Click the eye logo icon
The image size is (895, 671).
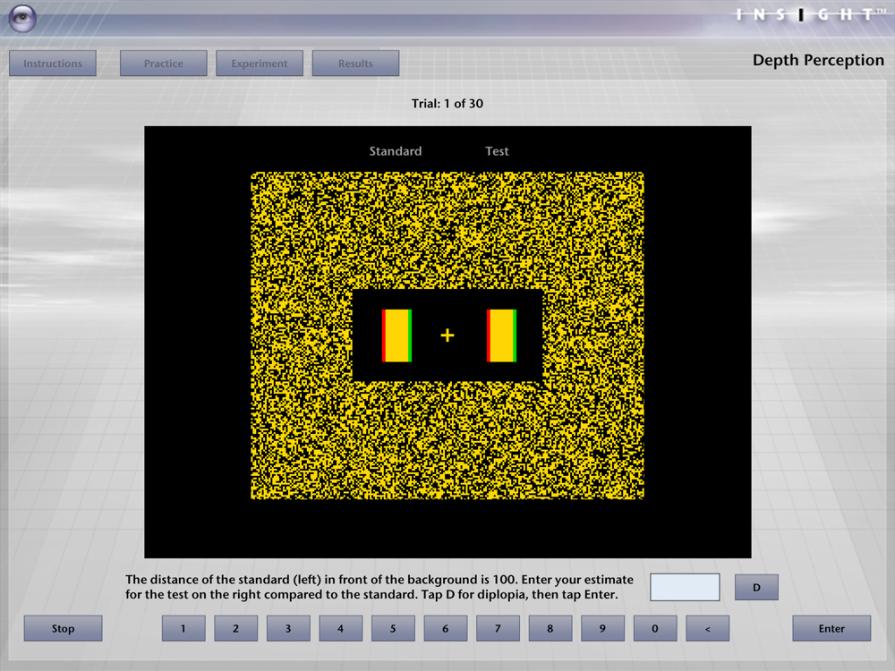pos(23,18)
